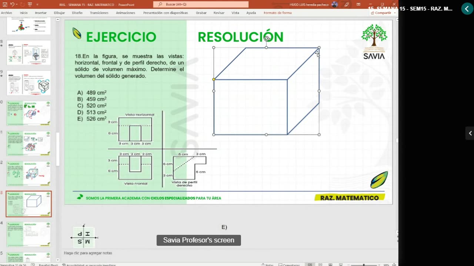Open the Grabar tab

(x=201, y=13)
